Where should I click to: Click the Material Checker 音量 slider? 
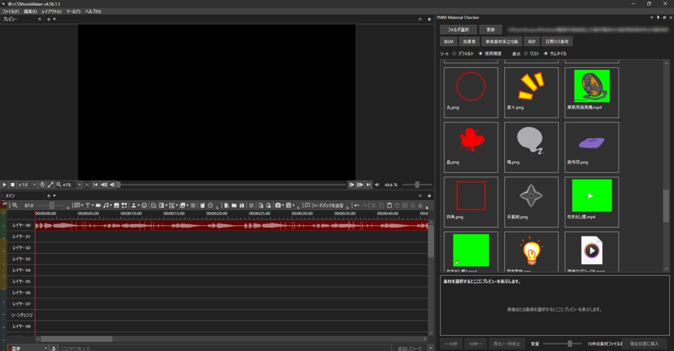pos(562,344)
